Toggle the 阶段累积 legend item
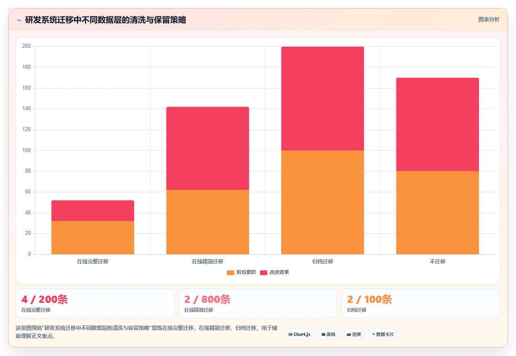 [241, 272]
